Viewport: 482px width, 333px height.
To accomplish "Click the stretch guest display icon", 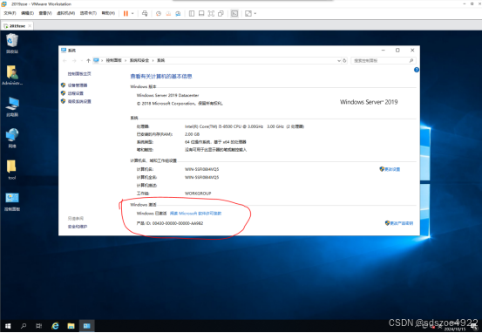I will (248, 14).
